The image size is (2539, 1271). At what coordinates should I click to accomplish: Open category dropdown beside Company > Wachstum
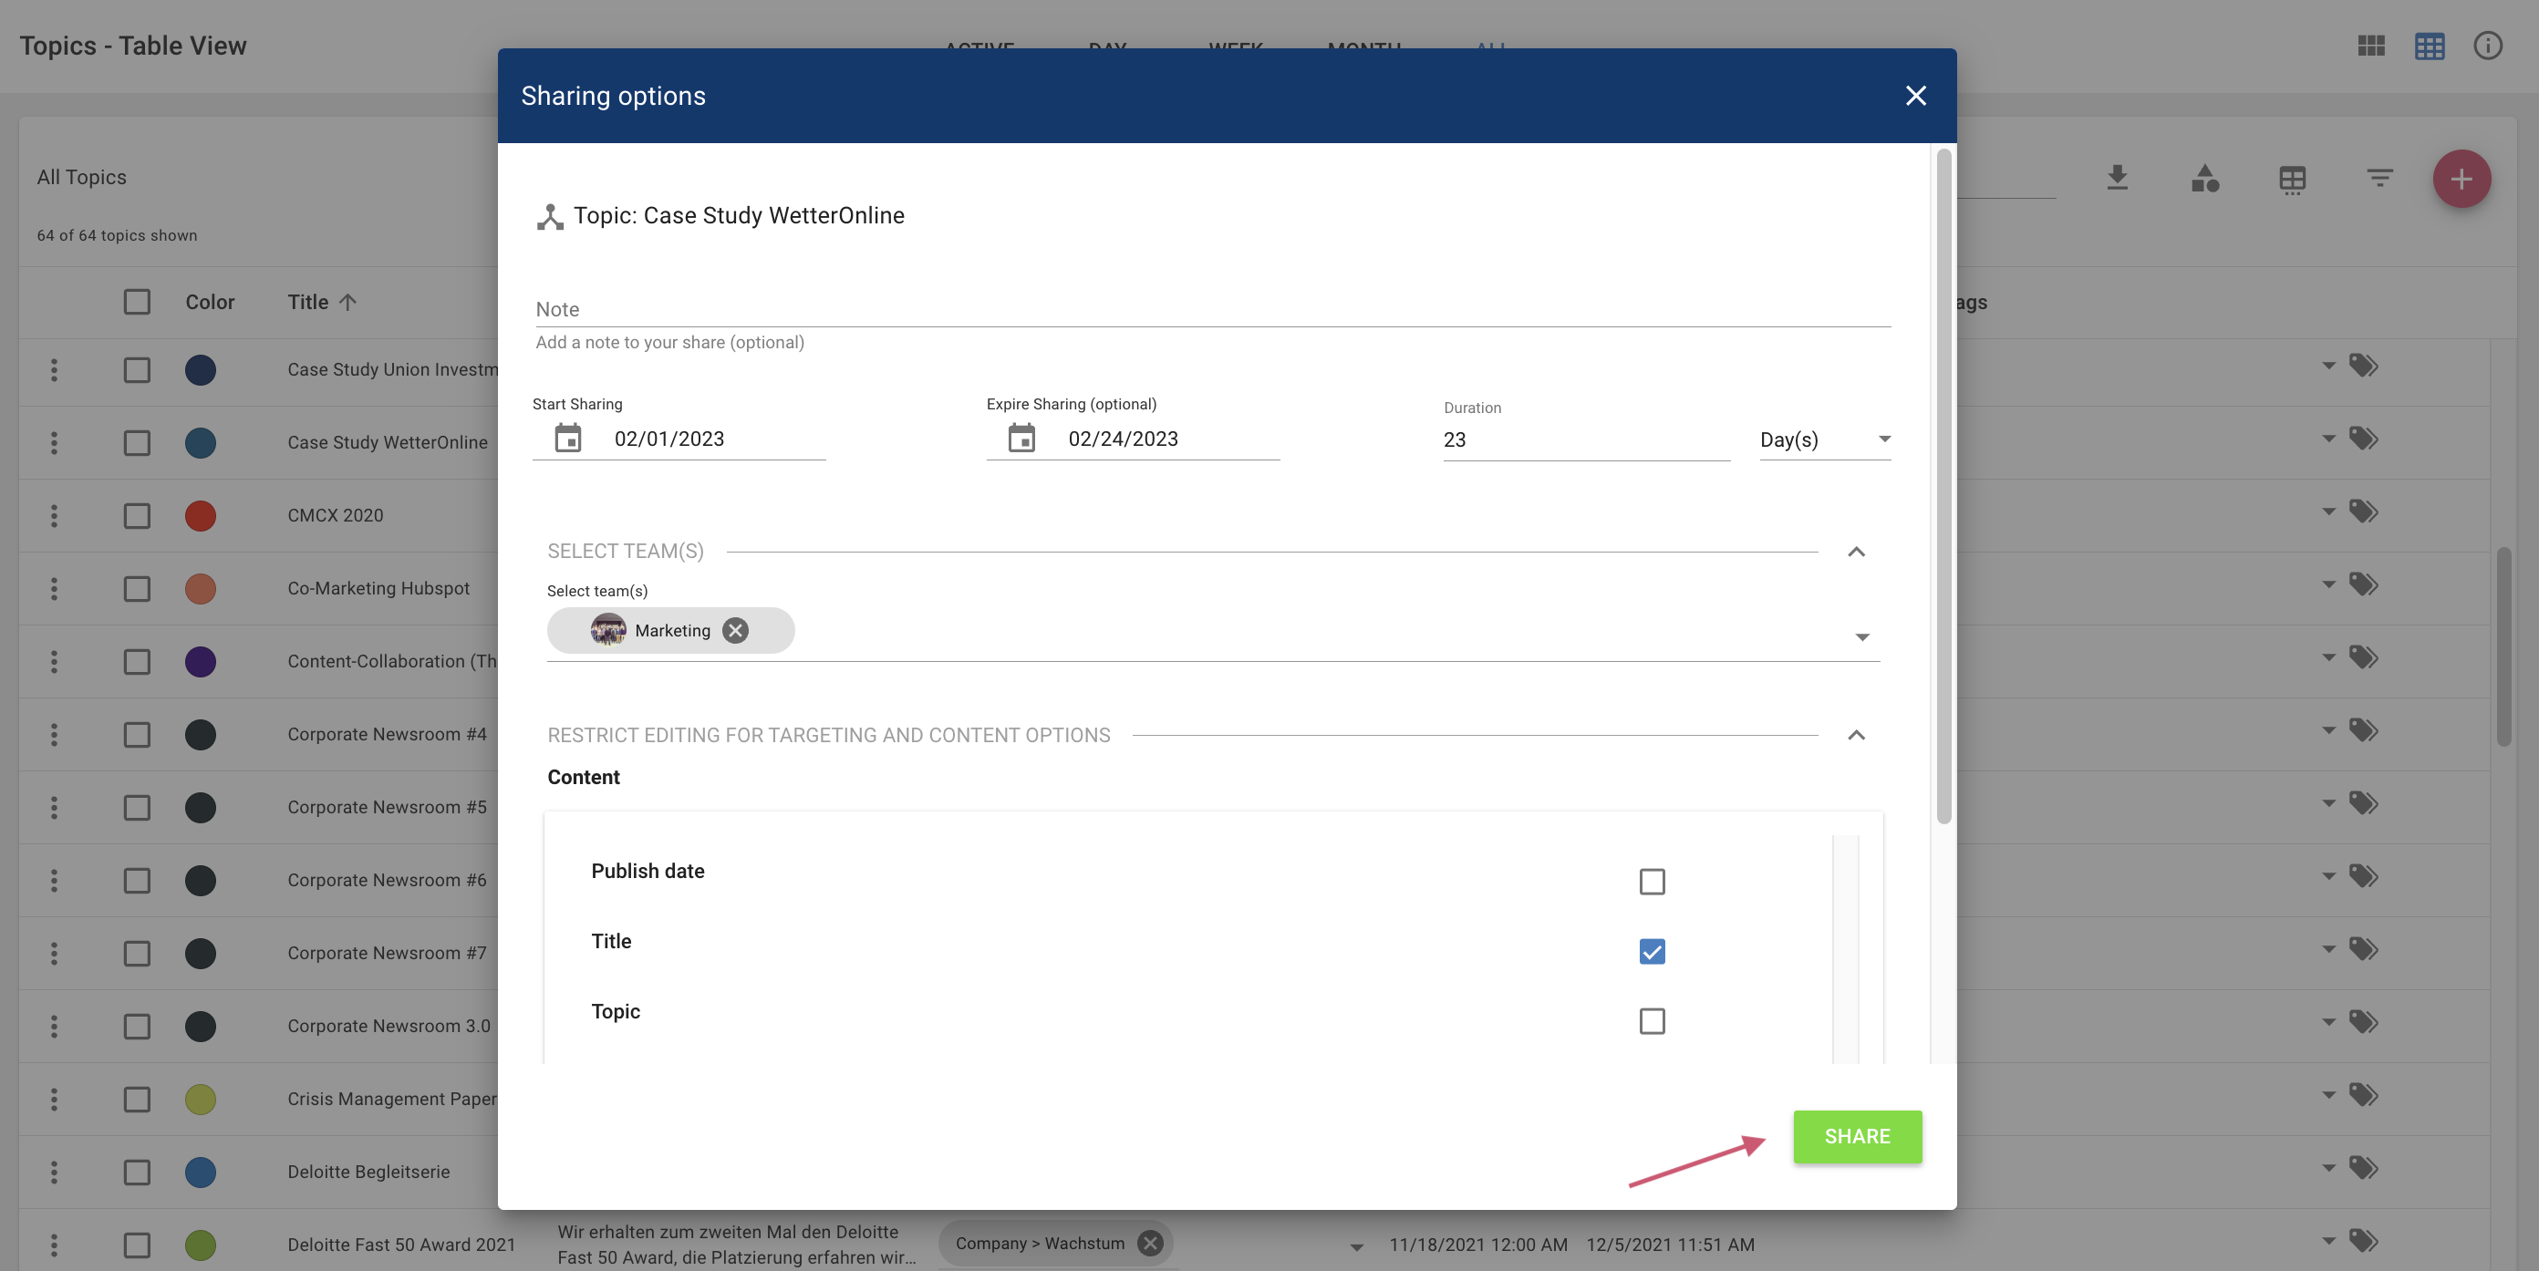click(x=1356, y=1247)
